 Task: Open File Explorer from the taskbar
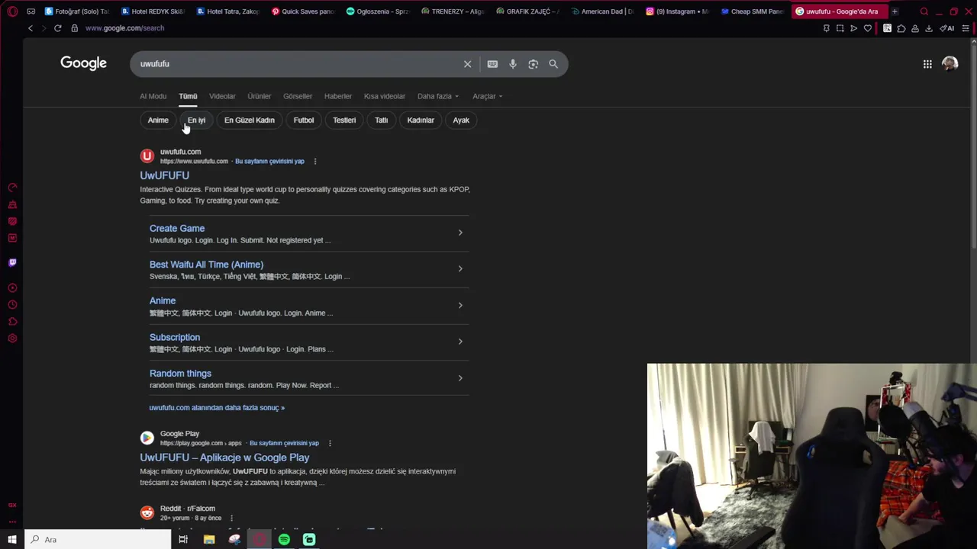(x=209, y=540)
